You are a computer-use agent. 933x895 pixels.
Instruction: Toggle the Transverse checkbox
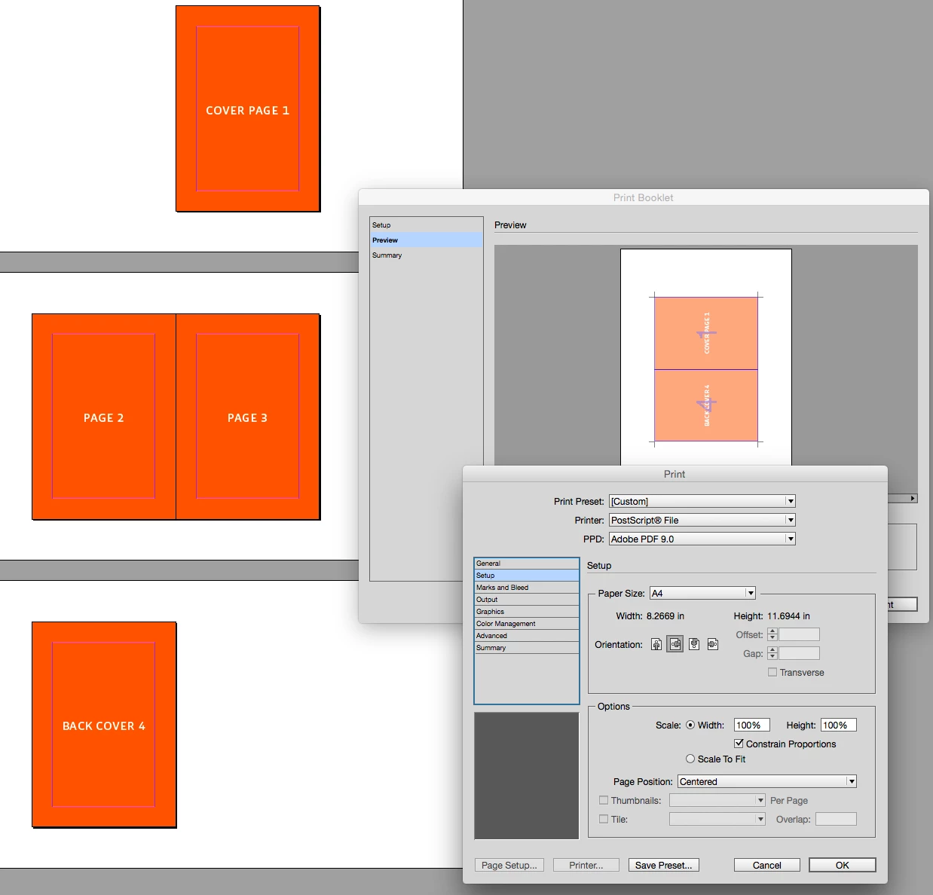772,672
